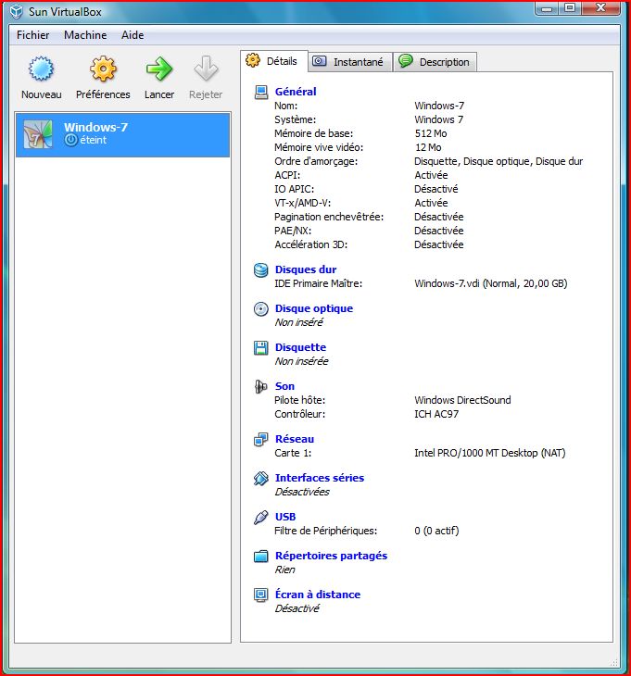Open the USB settings link
631x676 pixels.
pyautogui.click(x=285, y=517)
